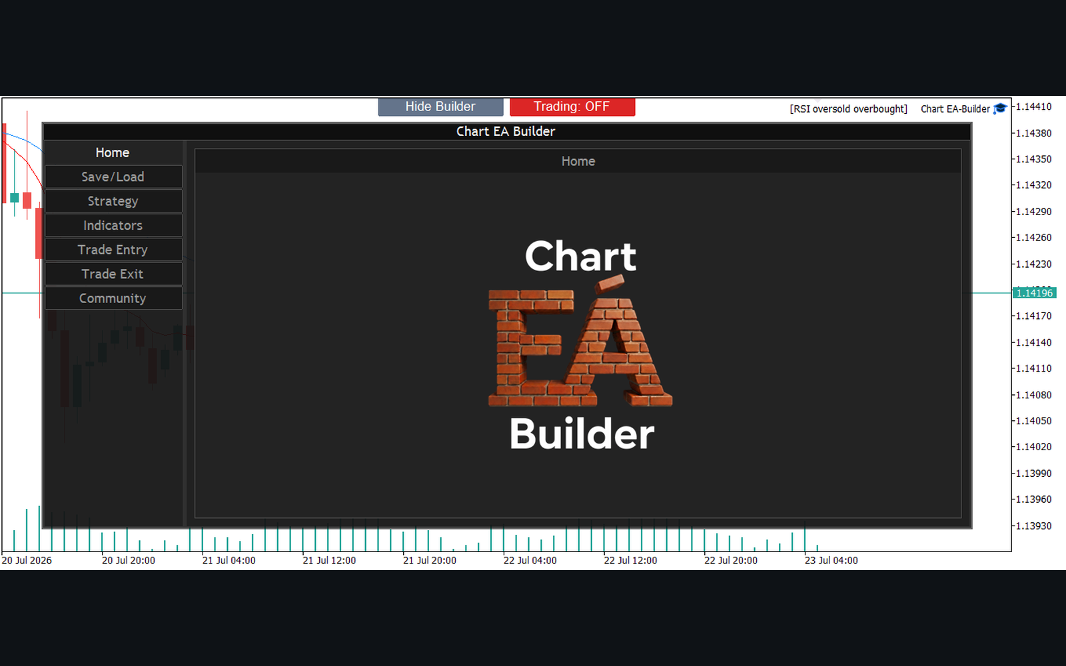Toggle the Trading: OFF switch
Image resolution: width=1066 pixels, height=666 pixels.
[572, 107]
